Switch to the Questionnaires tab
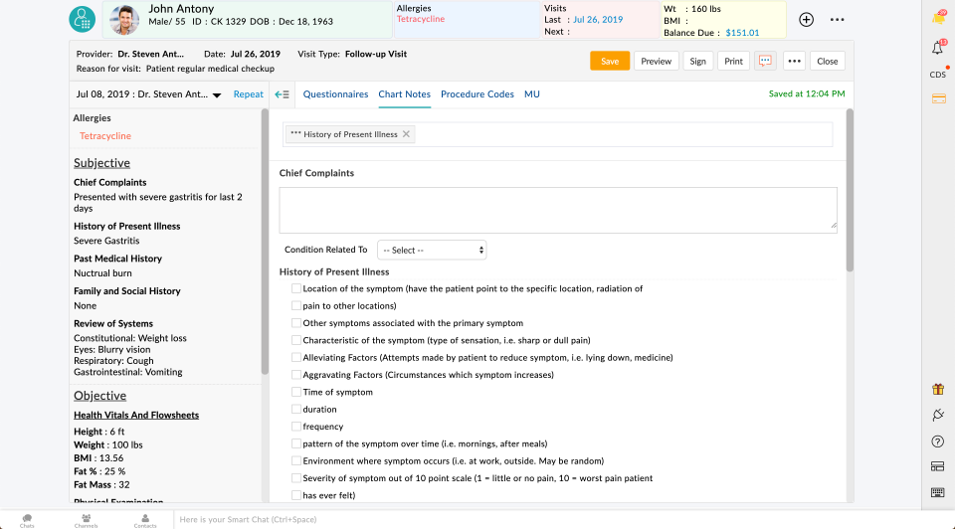The height and width of the screenshot is (529, 955). pos(335,94)
